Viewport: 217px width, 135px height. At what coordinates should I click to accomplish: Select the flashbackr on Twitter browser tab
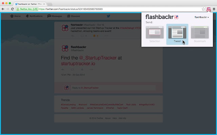(x=30, y=4)
